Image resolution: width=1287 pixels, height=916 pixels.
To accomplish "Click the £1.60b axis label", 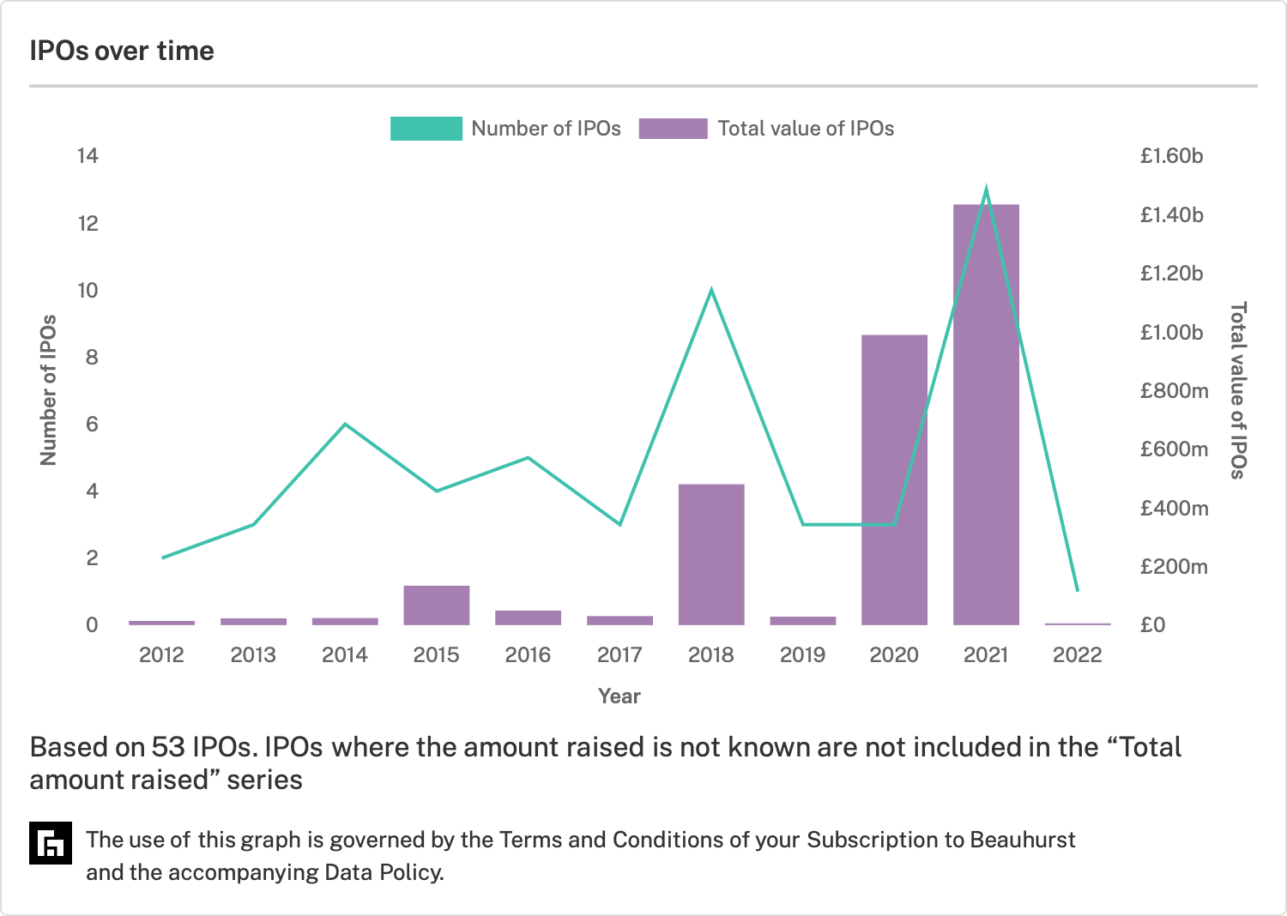I will (x=1171, y=156).
